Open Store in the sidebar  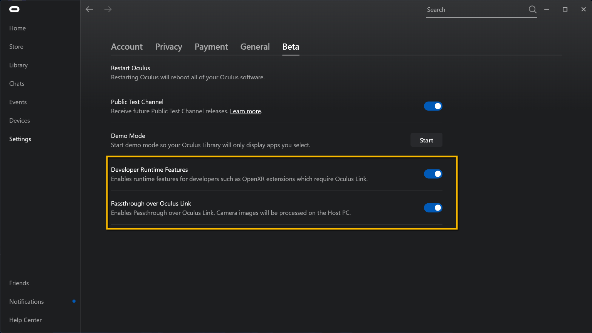16,47
